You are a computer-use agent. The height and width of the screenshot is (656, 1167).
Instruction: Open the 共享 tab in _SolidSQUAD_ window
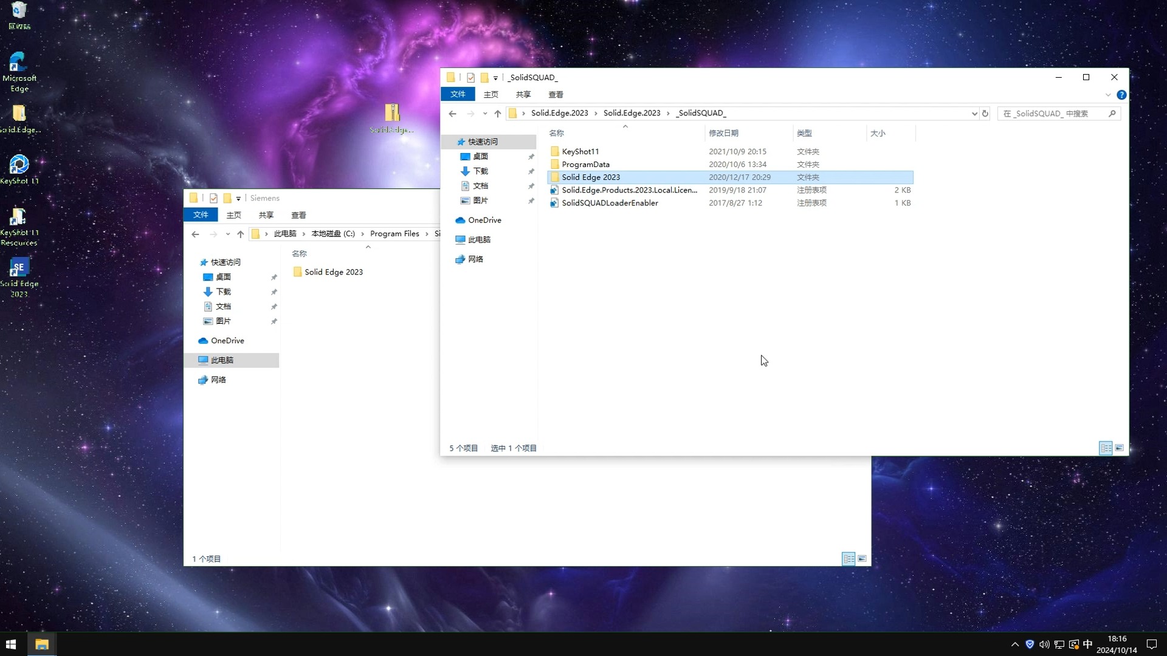[523, 94]
